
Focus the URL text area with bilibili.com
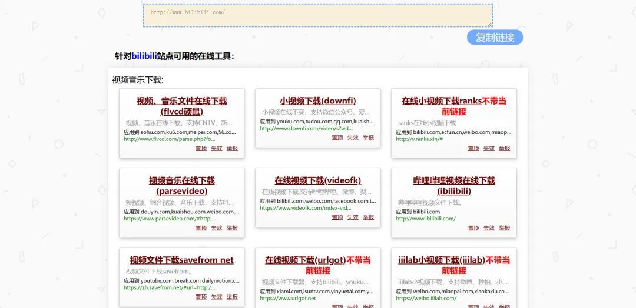pos(317,15)
